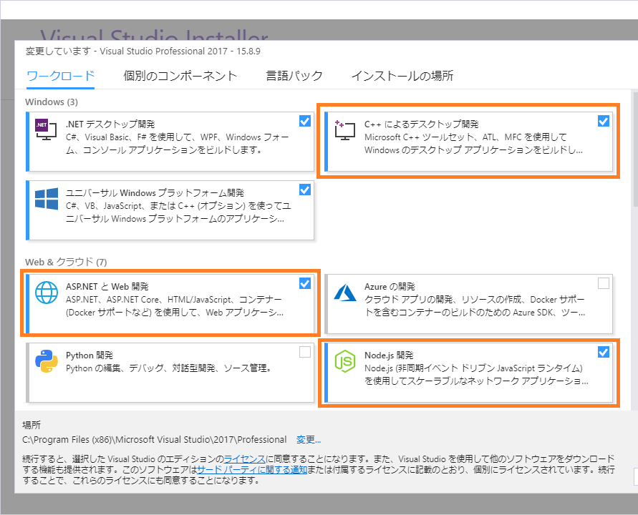Uncheck the ASP.NET と Web 開発 workload
Viewport: 638px width, 515px height.
point(304,283)
